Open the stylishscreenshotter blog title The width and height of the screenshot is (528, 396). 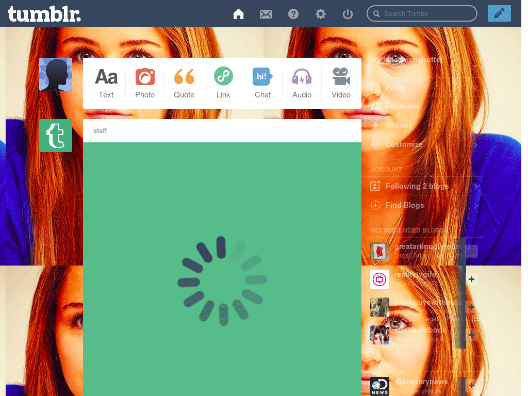406,60
